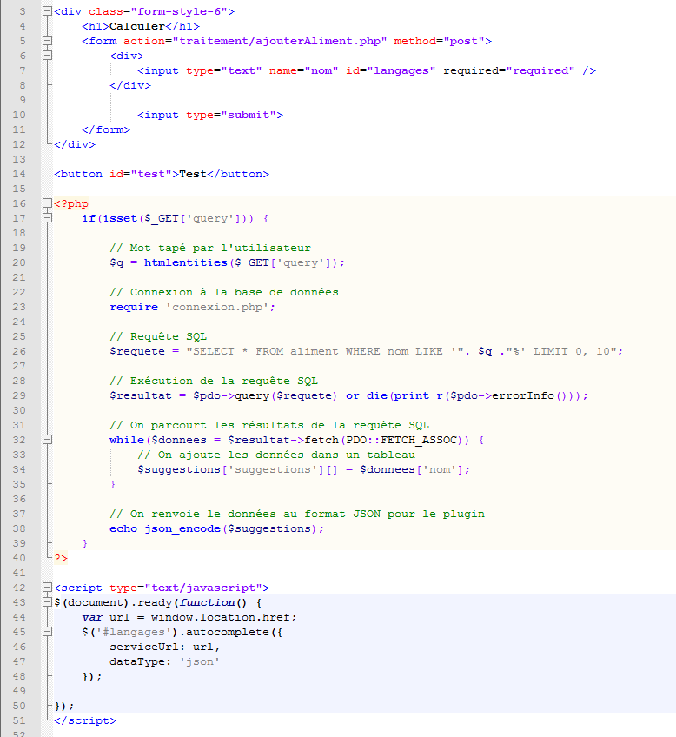Collapse the autocomplete fold on line 45
Image resolution: width=676 pixels, height=737 pixels.
(x=47, y=632)
